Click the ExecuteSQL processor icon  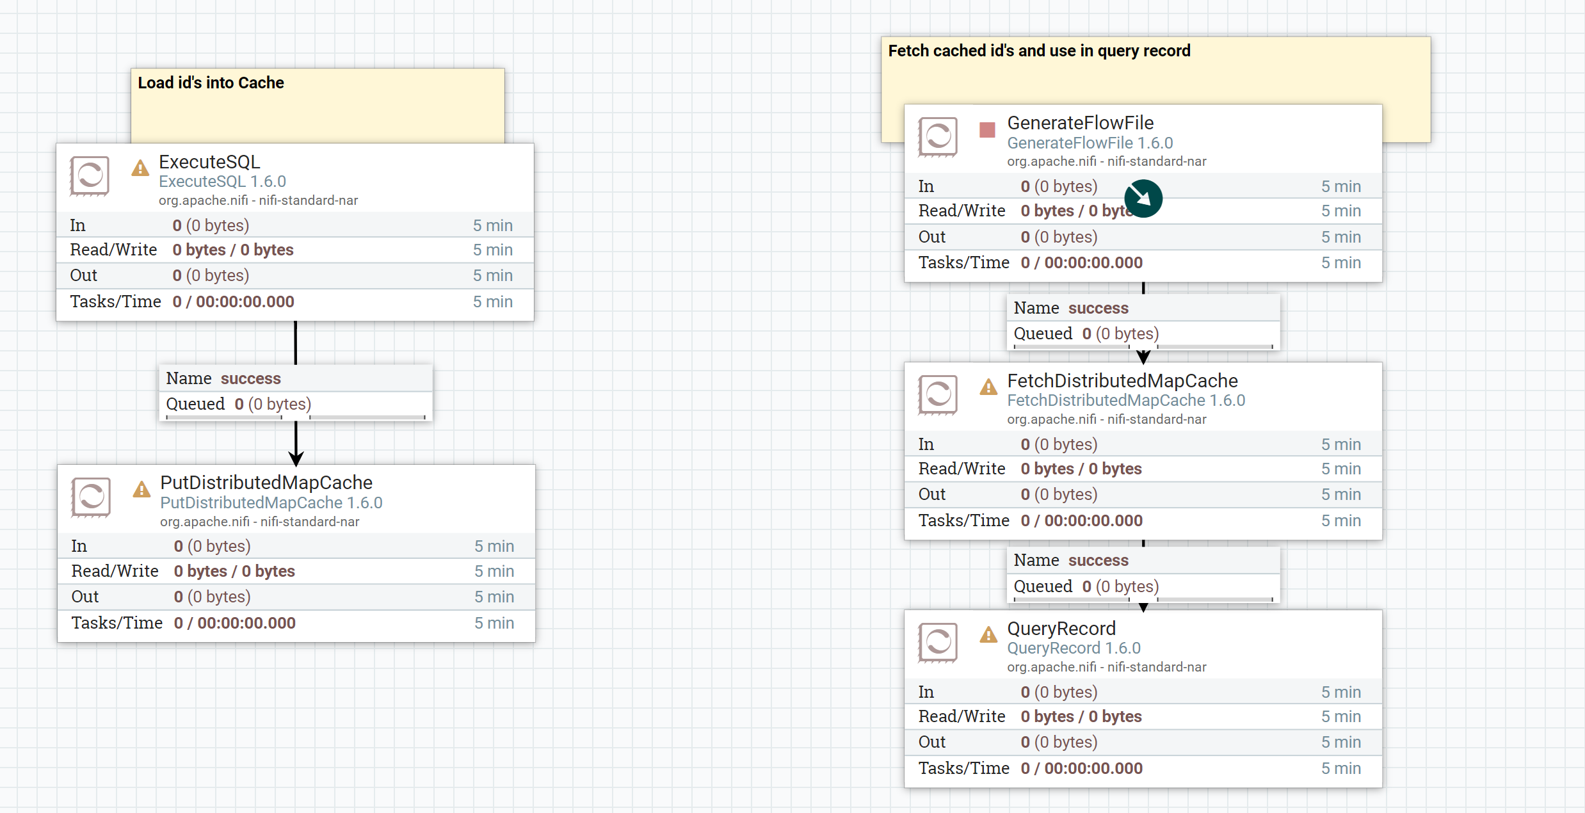point(90,175)
